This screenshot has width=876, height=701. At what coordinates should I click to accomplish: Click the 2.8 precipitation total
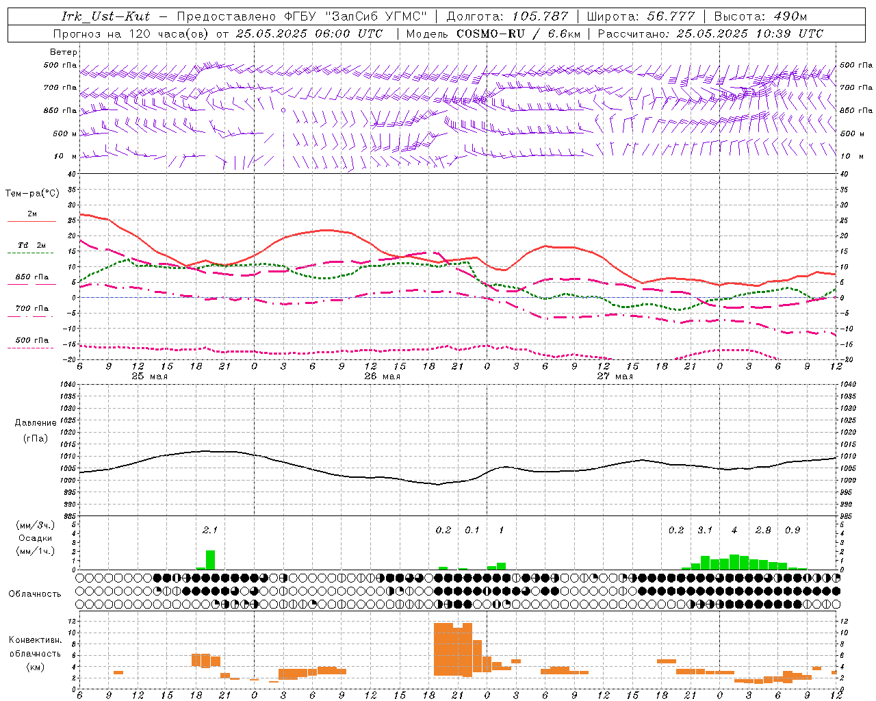coord(763,530)
